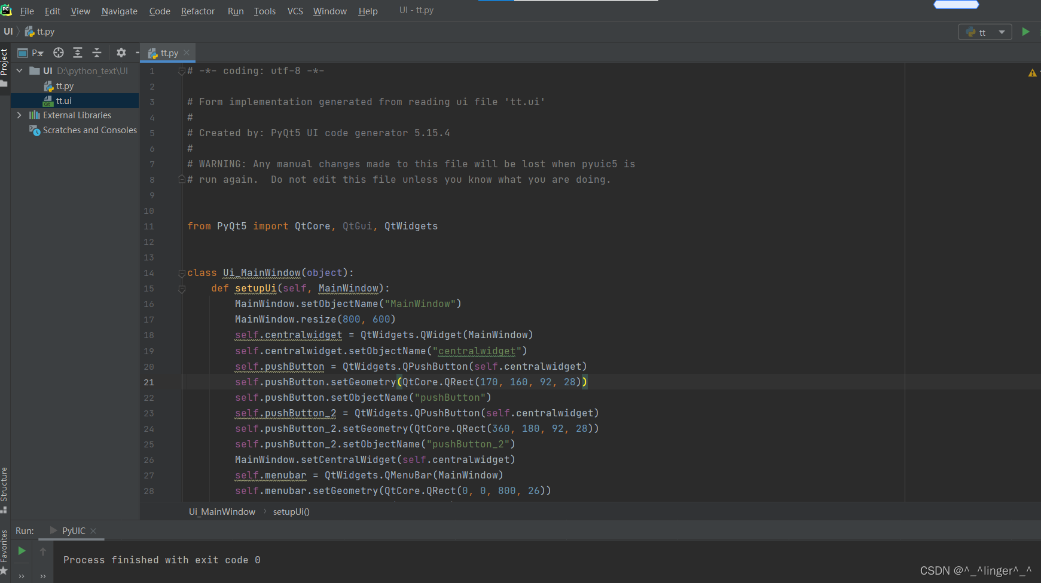The width and height of the screenshot is (1041, 583).
Task: Click the Select Opened File locate icon
Action: tap(59, 53)
